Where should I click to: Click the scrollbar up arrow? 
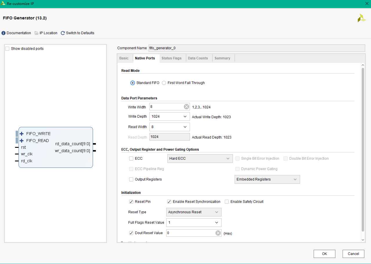click(363, 65)
